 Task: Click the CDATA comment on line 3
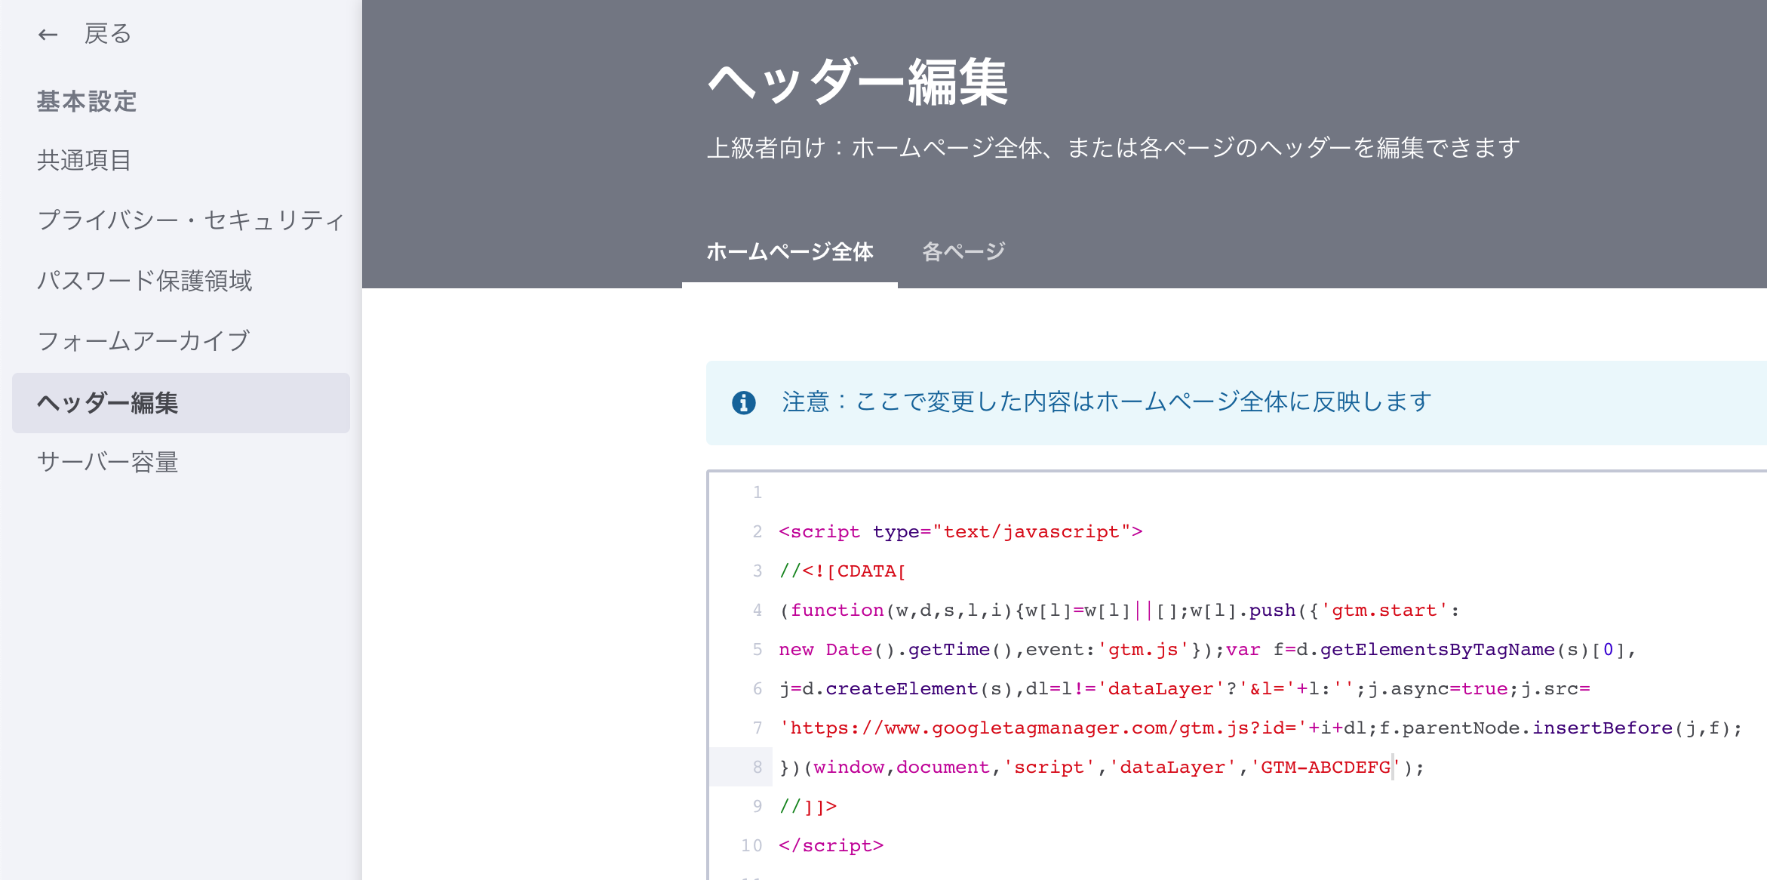coord(843,571)
